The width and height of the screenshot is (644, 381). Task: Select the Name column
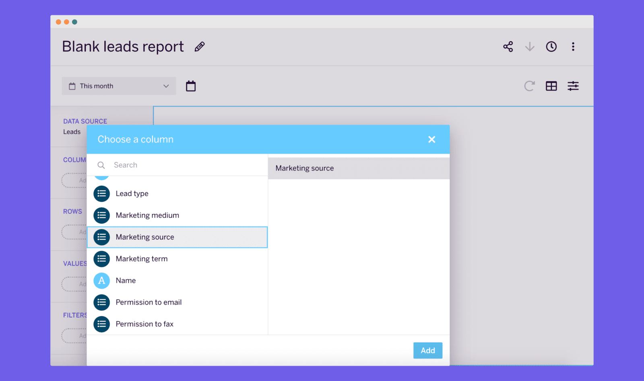pyautogui.click(x=125, y=281)
